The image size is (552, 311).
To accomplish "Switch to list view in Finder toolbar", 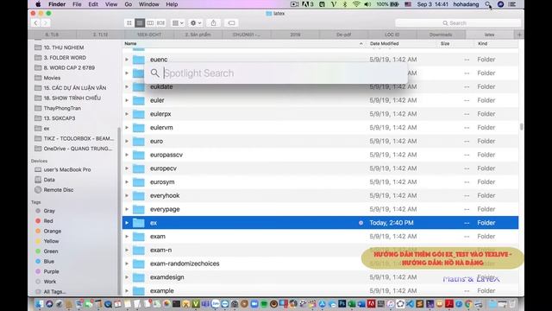I will click(x=140, y=23).
